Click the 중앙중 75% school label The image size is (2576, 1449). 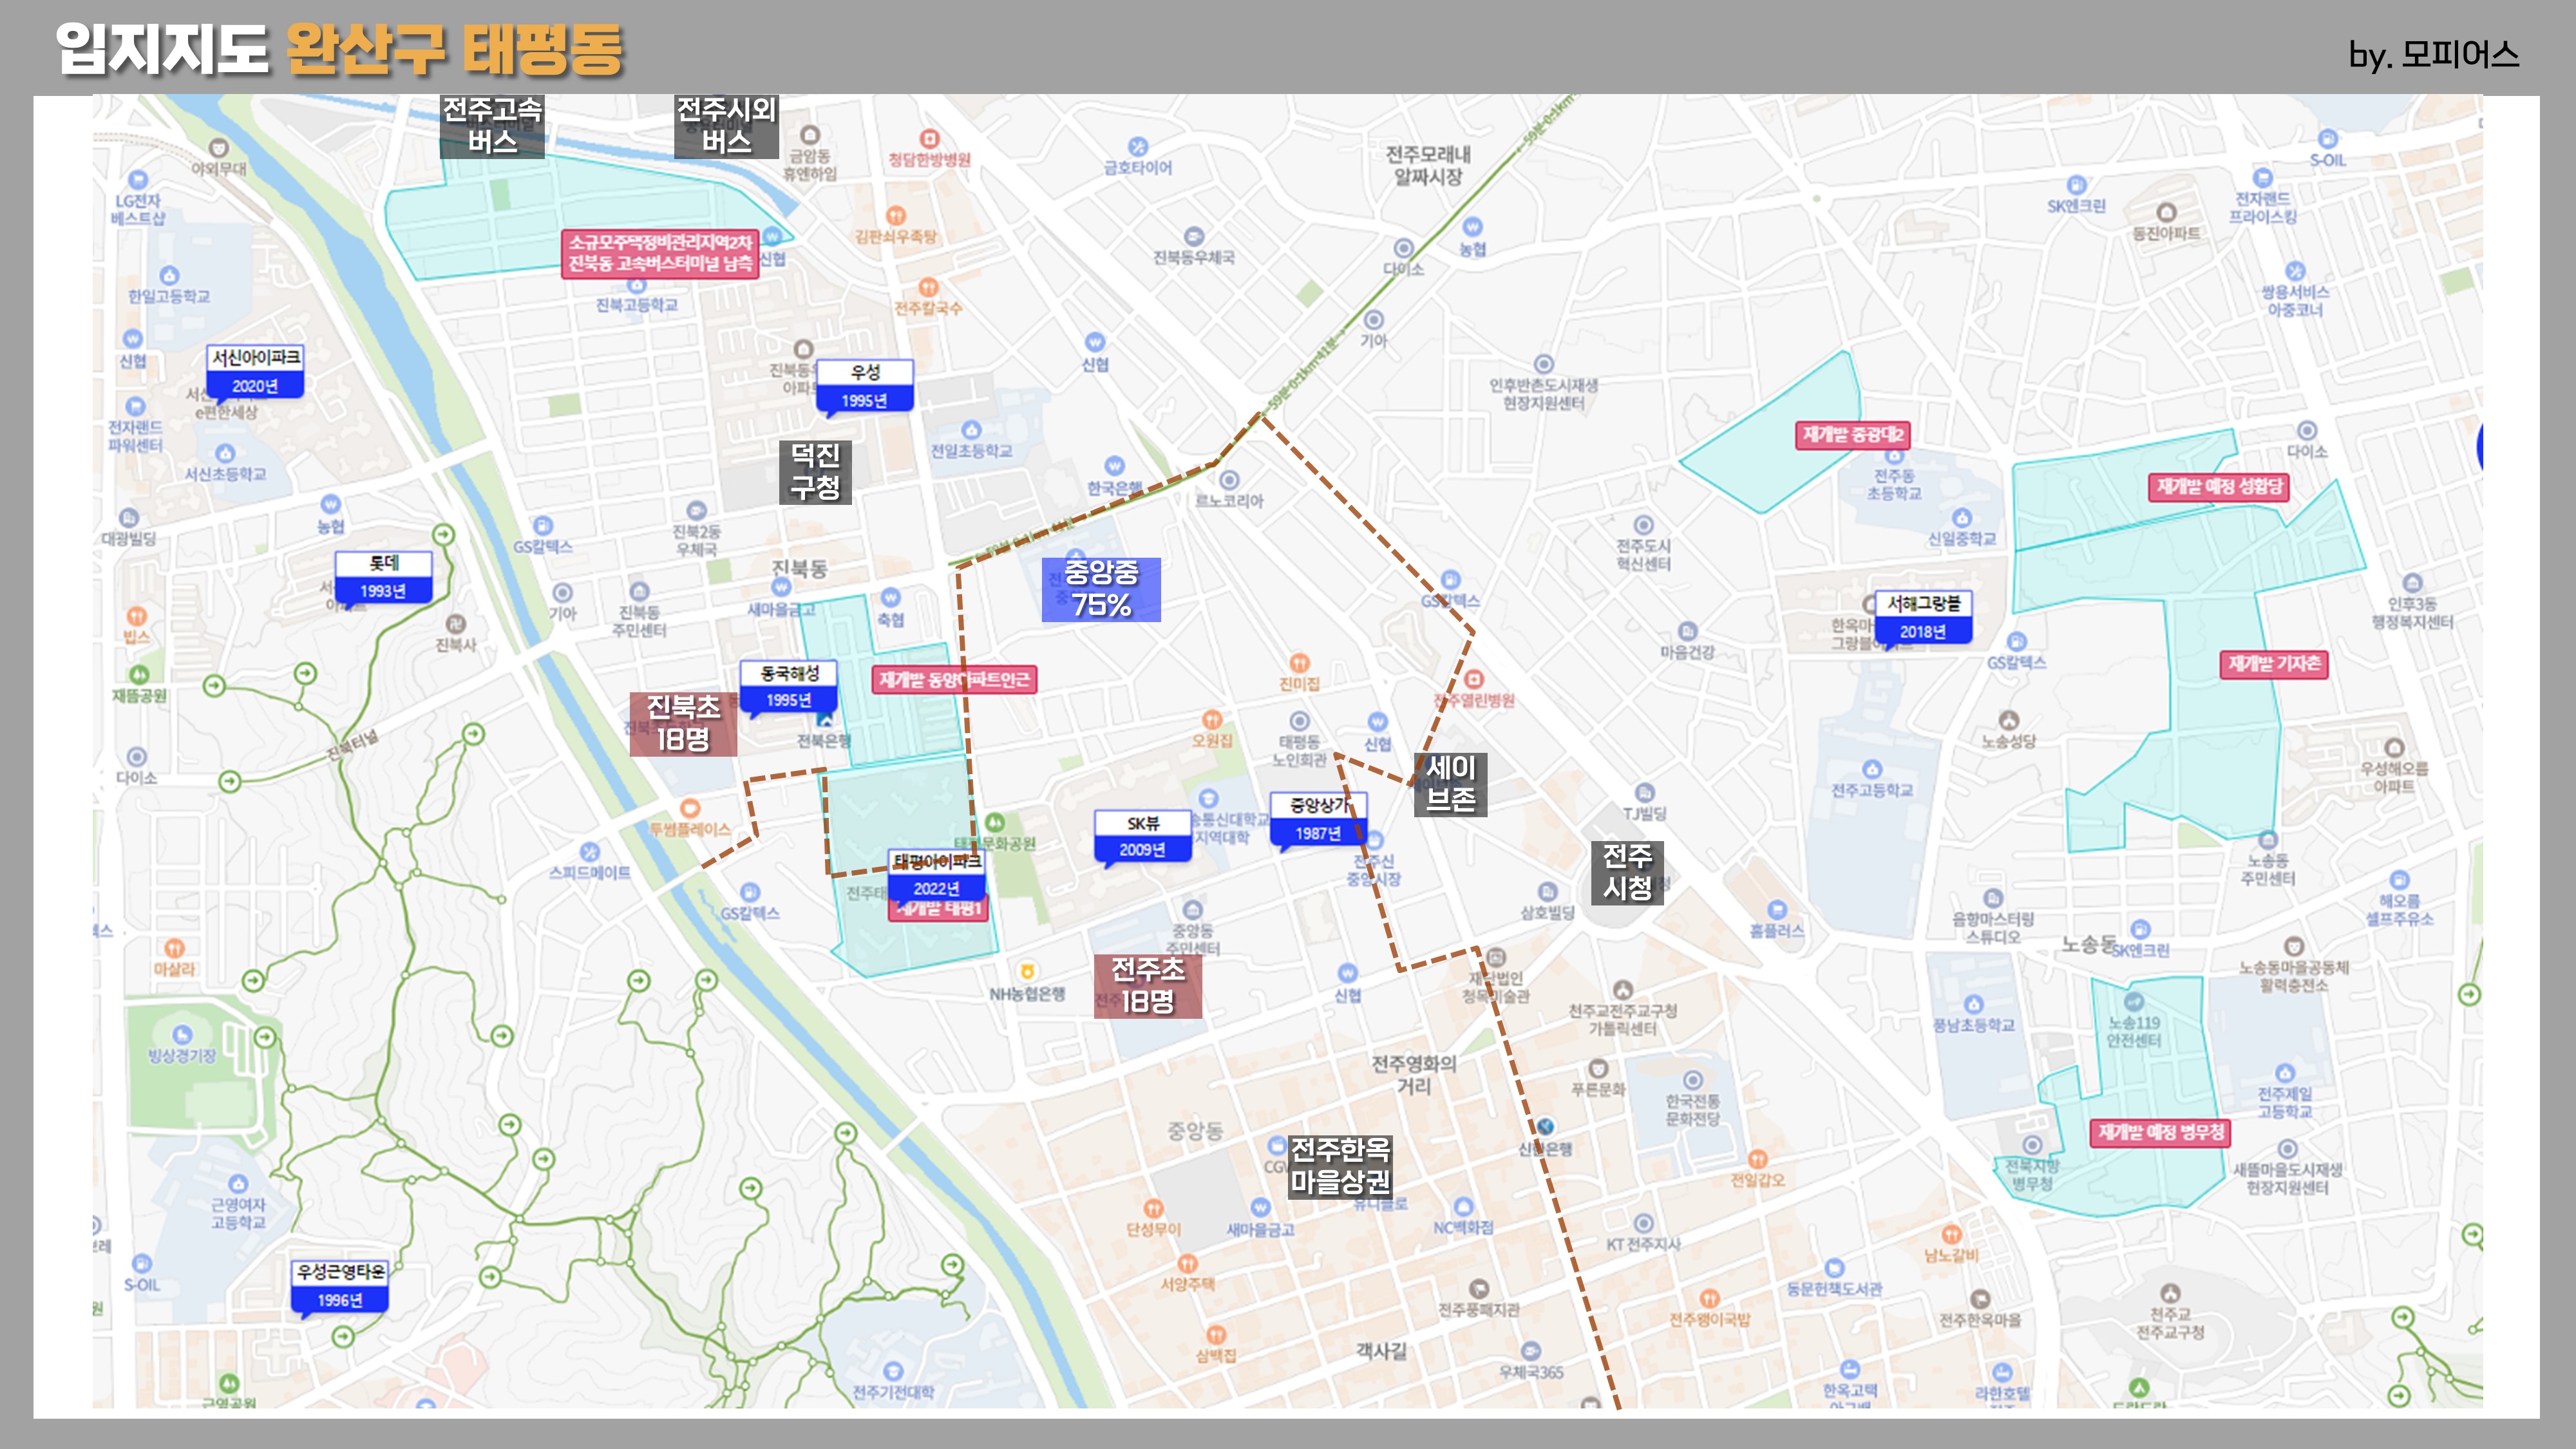[1101, 589]
